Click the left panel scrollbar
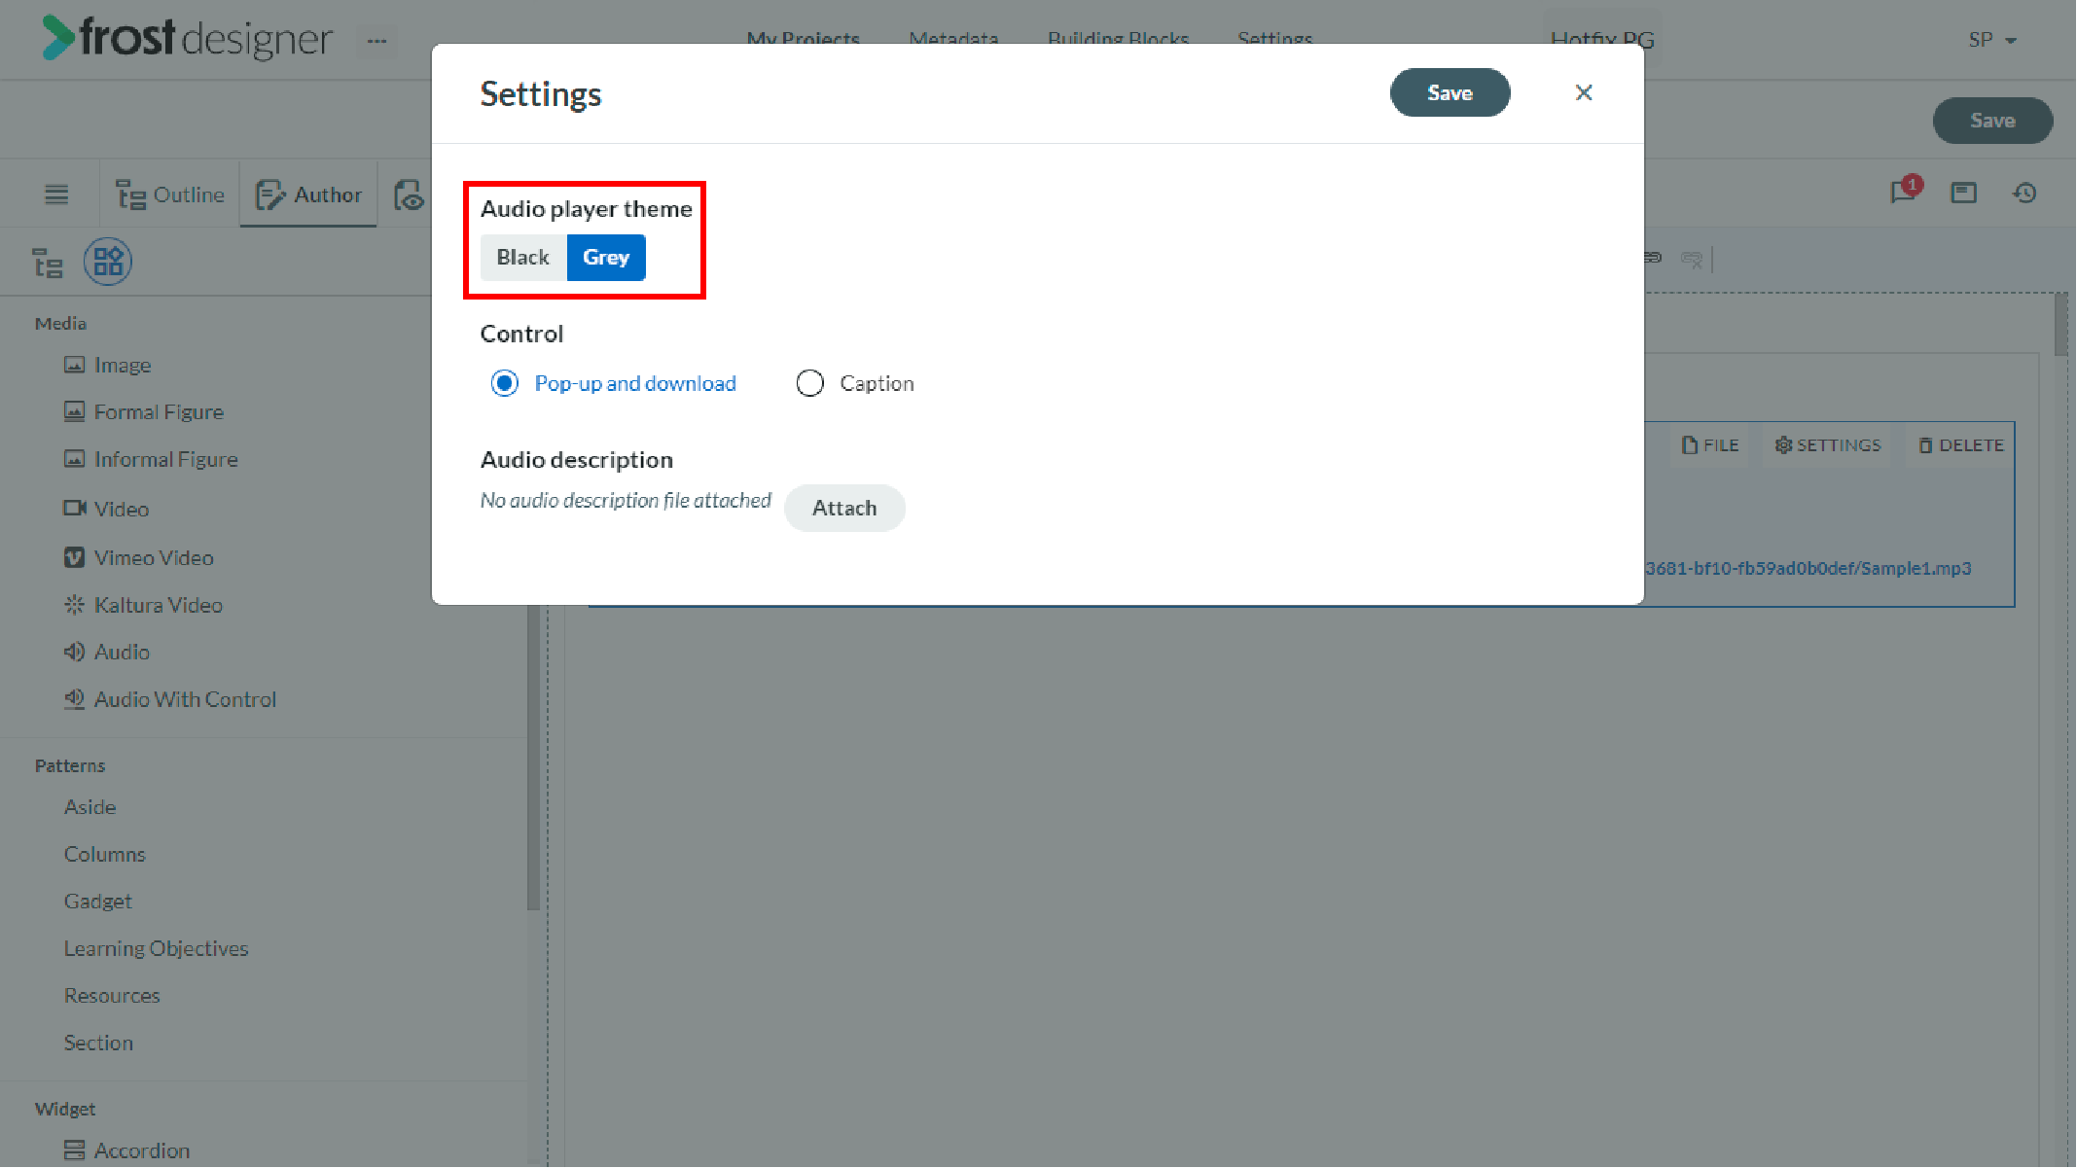Image resolution: width=2077 pixels, height=1168 pixels. pyautogui.click(x=532, y=759)
